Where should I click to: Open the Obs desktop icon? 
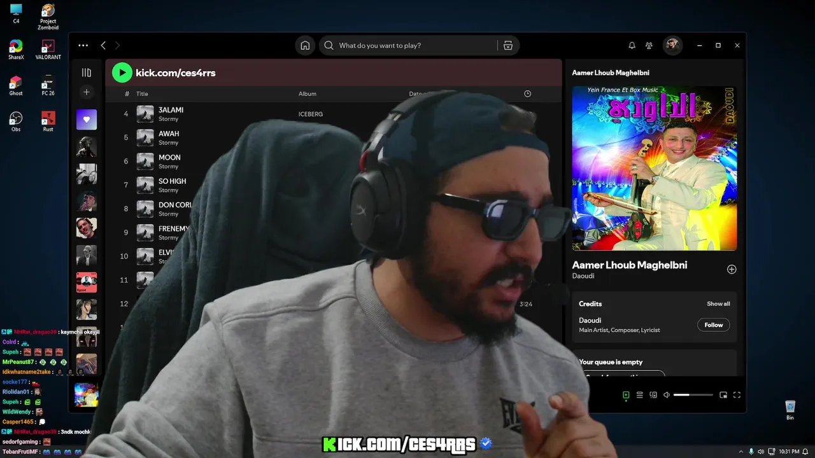(16, 122)
